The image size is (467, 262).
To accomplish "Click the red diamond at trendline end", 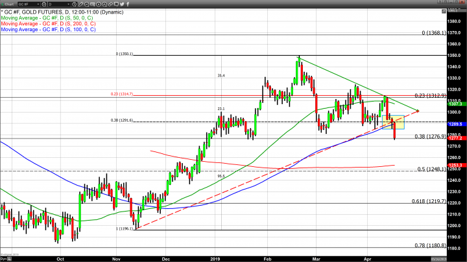I will coord(418,111).
